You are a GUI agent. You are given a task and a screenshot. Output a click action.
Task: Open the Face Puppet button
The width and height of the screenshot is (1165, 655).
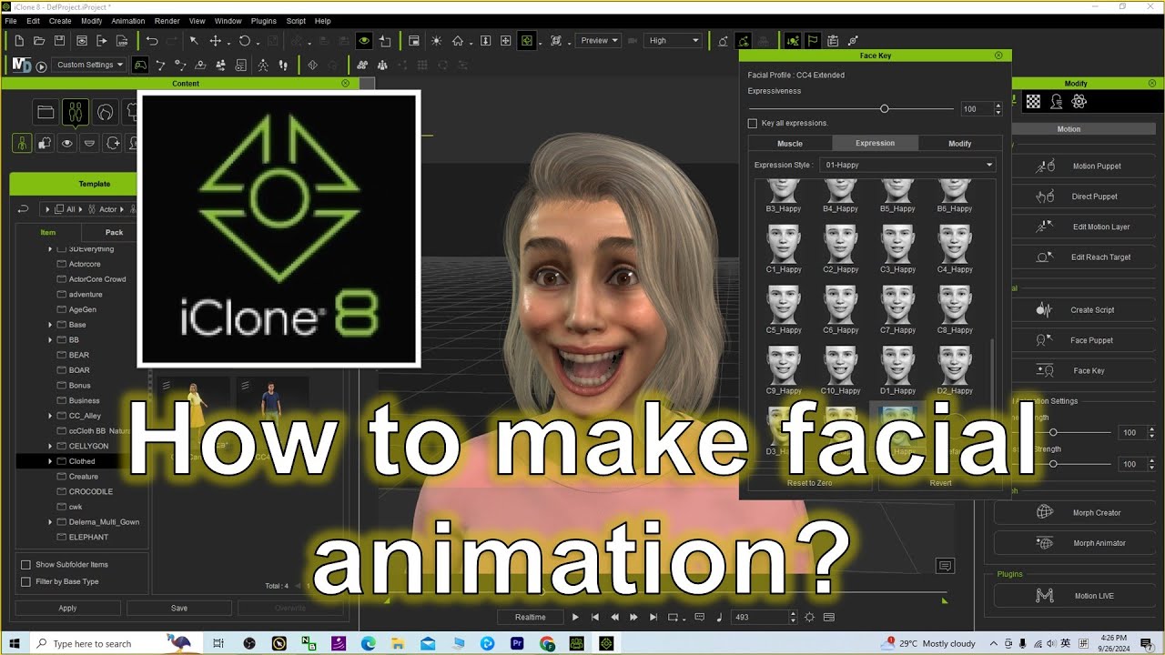1083,340
